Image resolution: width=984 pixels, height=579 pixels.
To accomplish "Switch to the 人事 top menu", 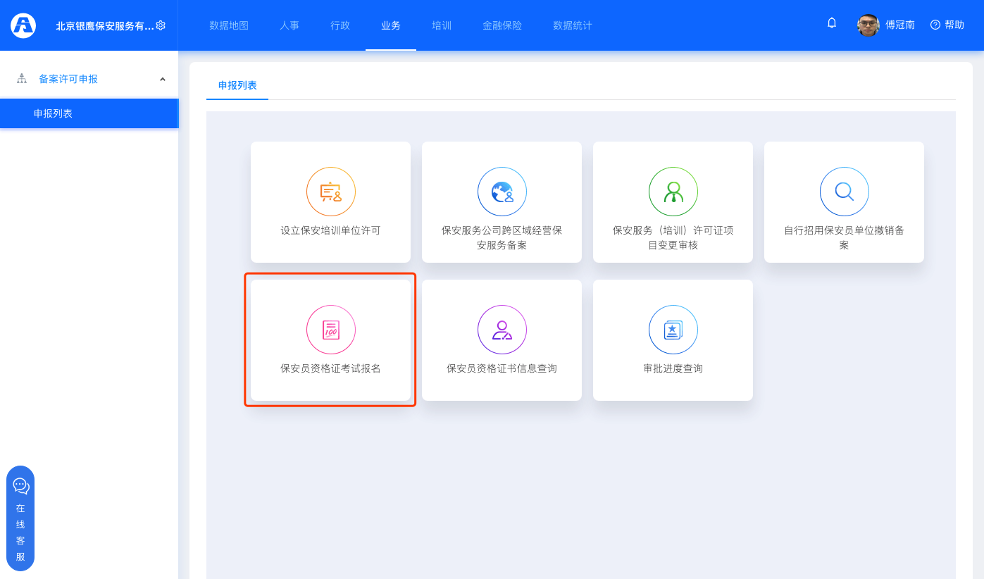I will [289, 25].
